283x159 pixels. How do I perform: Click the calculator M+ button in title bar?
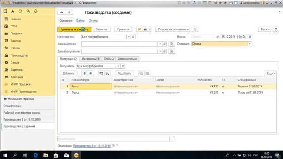click(x=220, y=3)
